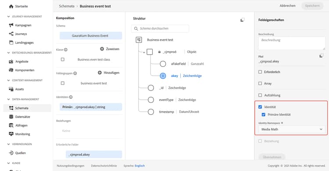The image size is (329, 171).
Task: Click Beschreibung text area
Action: click(292, 43)
